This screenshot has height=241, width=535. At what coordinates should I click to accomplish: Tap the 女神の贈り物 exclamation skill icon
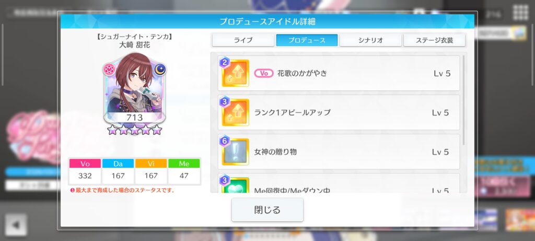click(235, 152)
